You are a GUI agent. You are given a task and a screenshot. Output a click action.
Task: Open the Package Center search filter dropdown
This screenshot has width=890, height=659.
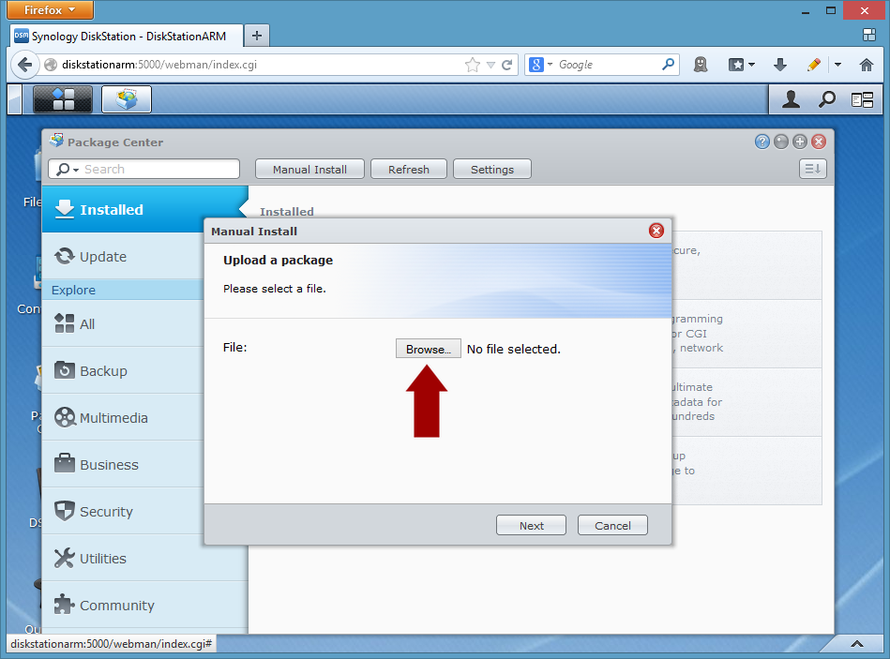(x=68, y=169)
